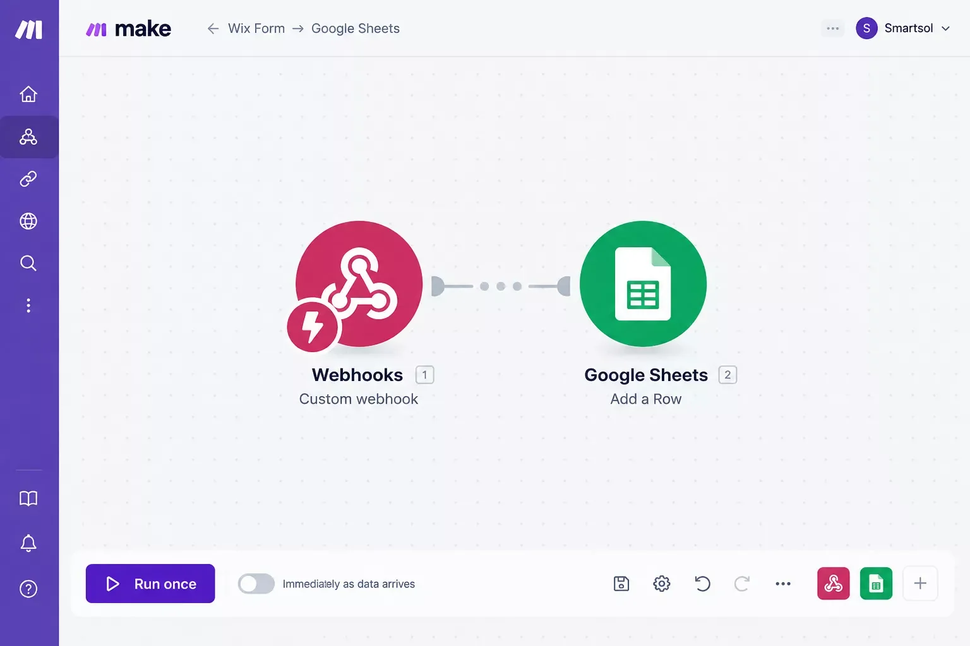Click the sidebar search icon

point(28,263)
